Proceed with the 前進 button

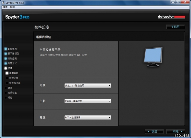tap(175, 131)
